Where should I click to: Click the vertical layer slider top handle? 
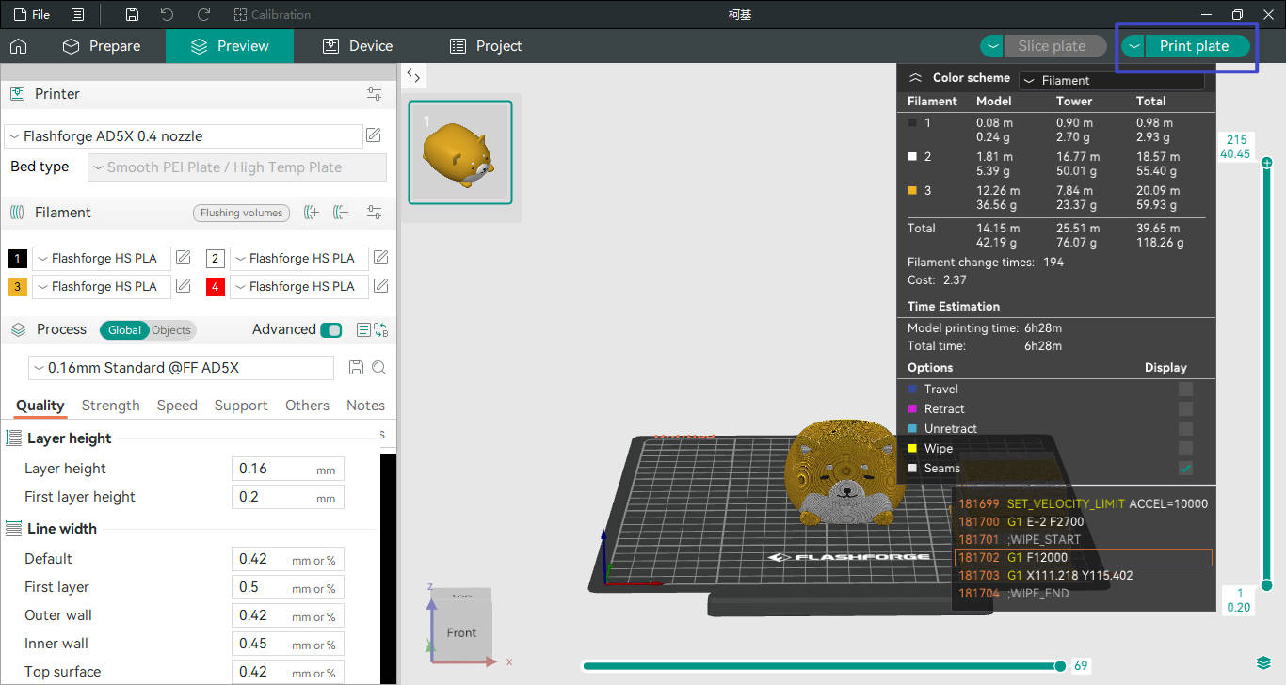tap(1266, 163)
